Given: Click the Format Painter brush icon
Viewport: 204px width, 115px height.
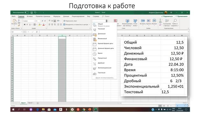Looking at the screenshot, I should pos(19,25).
